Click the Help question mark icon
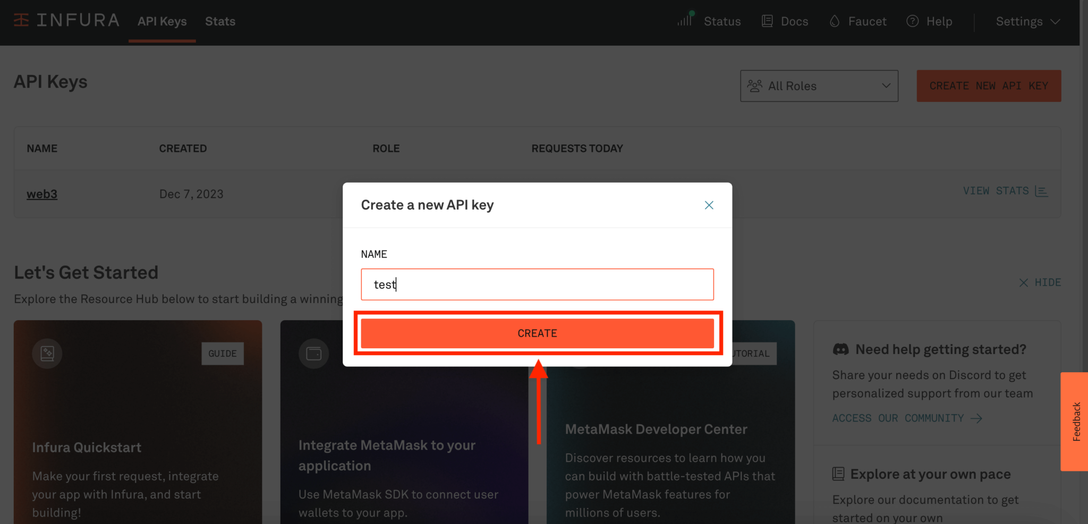This screenshot has height=524, width=1088. [913, 21]
